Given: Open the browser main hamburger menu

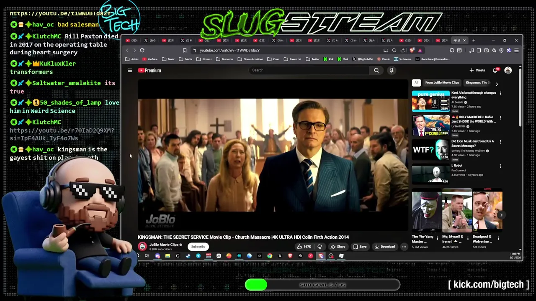Looking at the screenshot, I should [516, 50].
